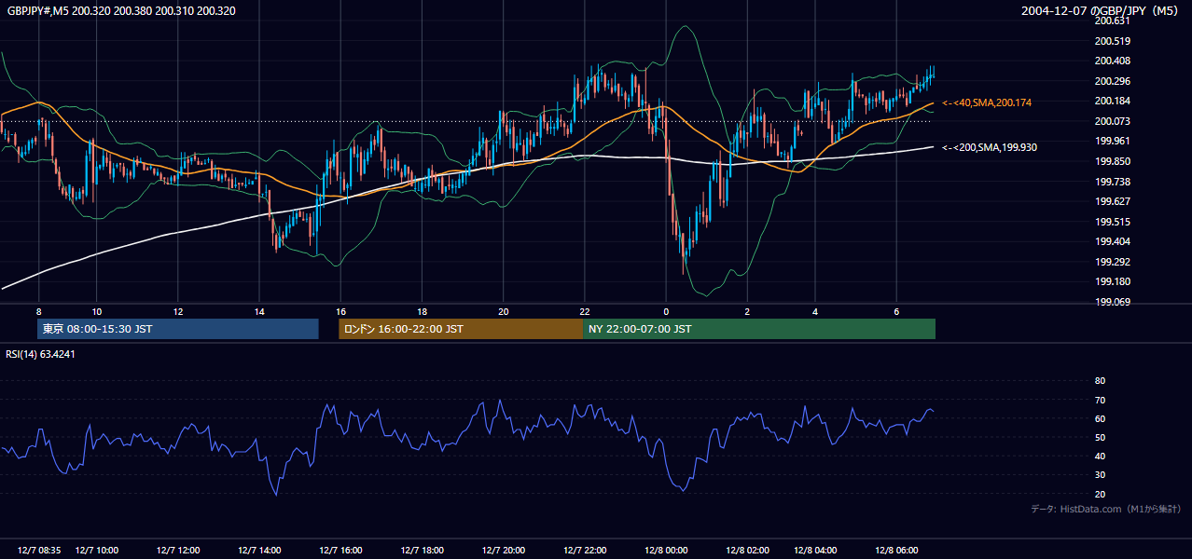Click the 12/7 14:00 time label

pyautogui.click(x=259, y=550)
